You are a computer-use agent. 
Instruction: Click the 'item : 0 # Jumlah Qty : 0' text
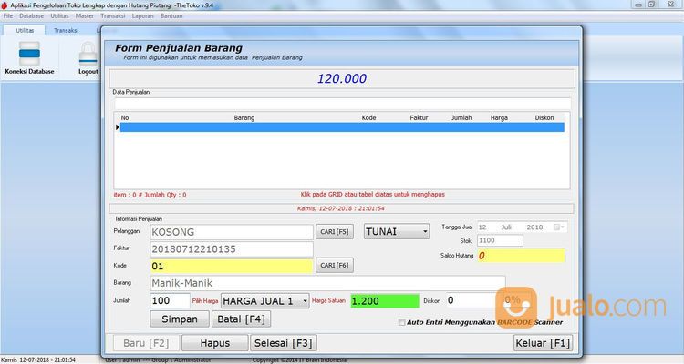point(150,195)
